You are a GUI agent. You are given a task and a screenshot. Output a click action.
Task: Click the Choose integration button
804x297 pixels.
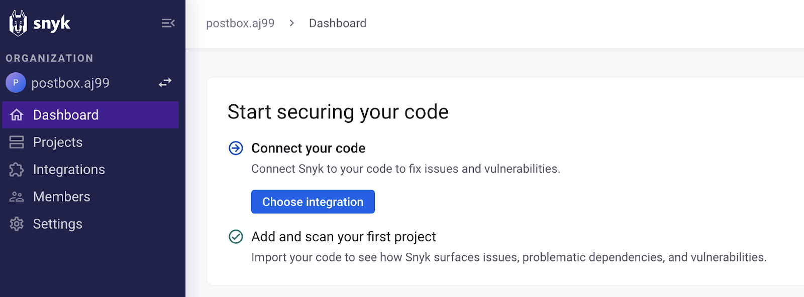(x=313, y=202)
